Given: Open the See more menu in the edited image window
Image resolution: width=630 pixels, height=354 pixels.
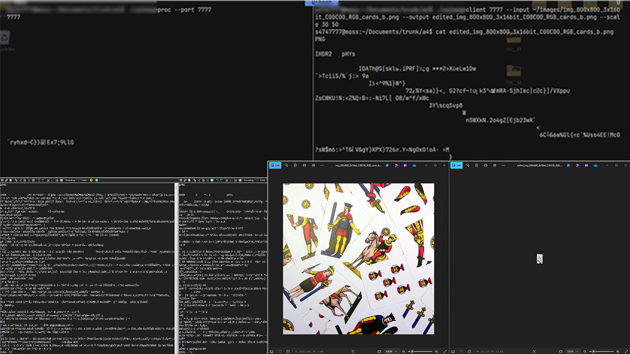Looking at the screenshot, I should click(x=503, y=165).
